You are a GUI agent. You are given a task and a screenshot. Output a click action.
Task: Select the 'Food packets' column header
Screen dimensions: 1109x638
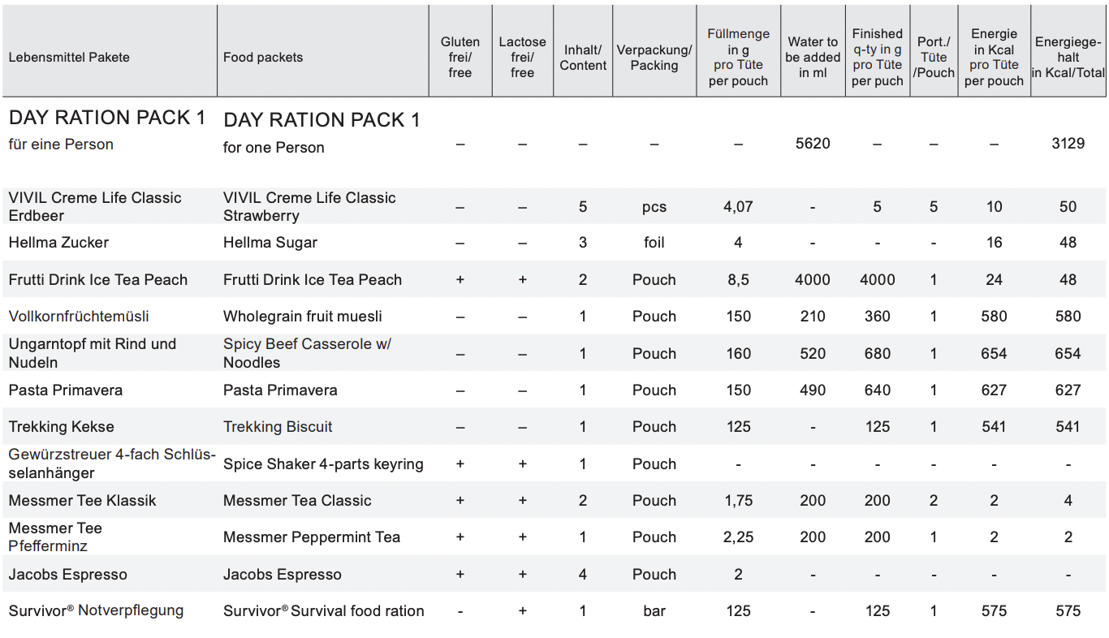click(x=263, y=58)
